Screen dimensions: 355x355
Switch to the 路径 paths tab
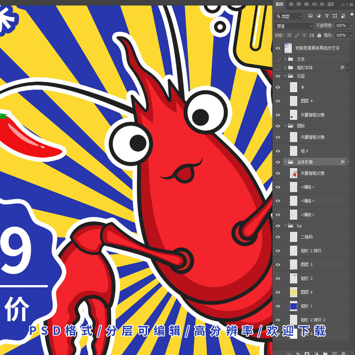point(299,4)
